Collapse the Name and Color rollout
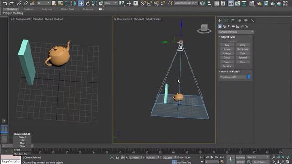The image size is (292, 164). pos(230,72)
